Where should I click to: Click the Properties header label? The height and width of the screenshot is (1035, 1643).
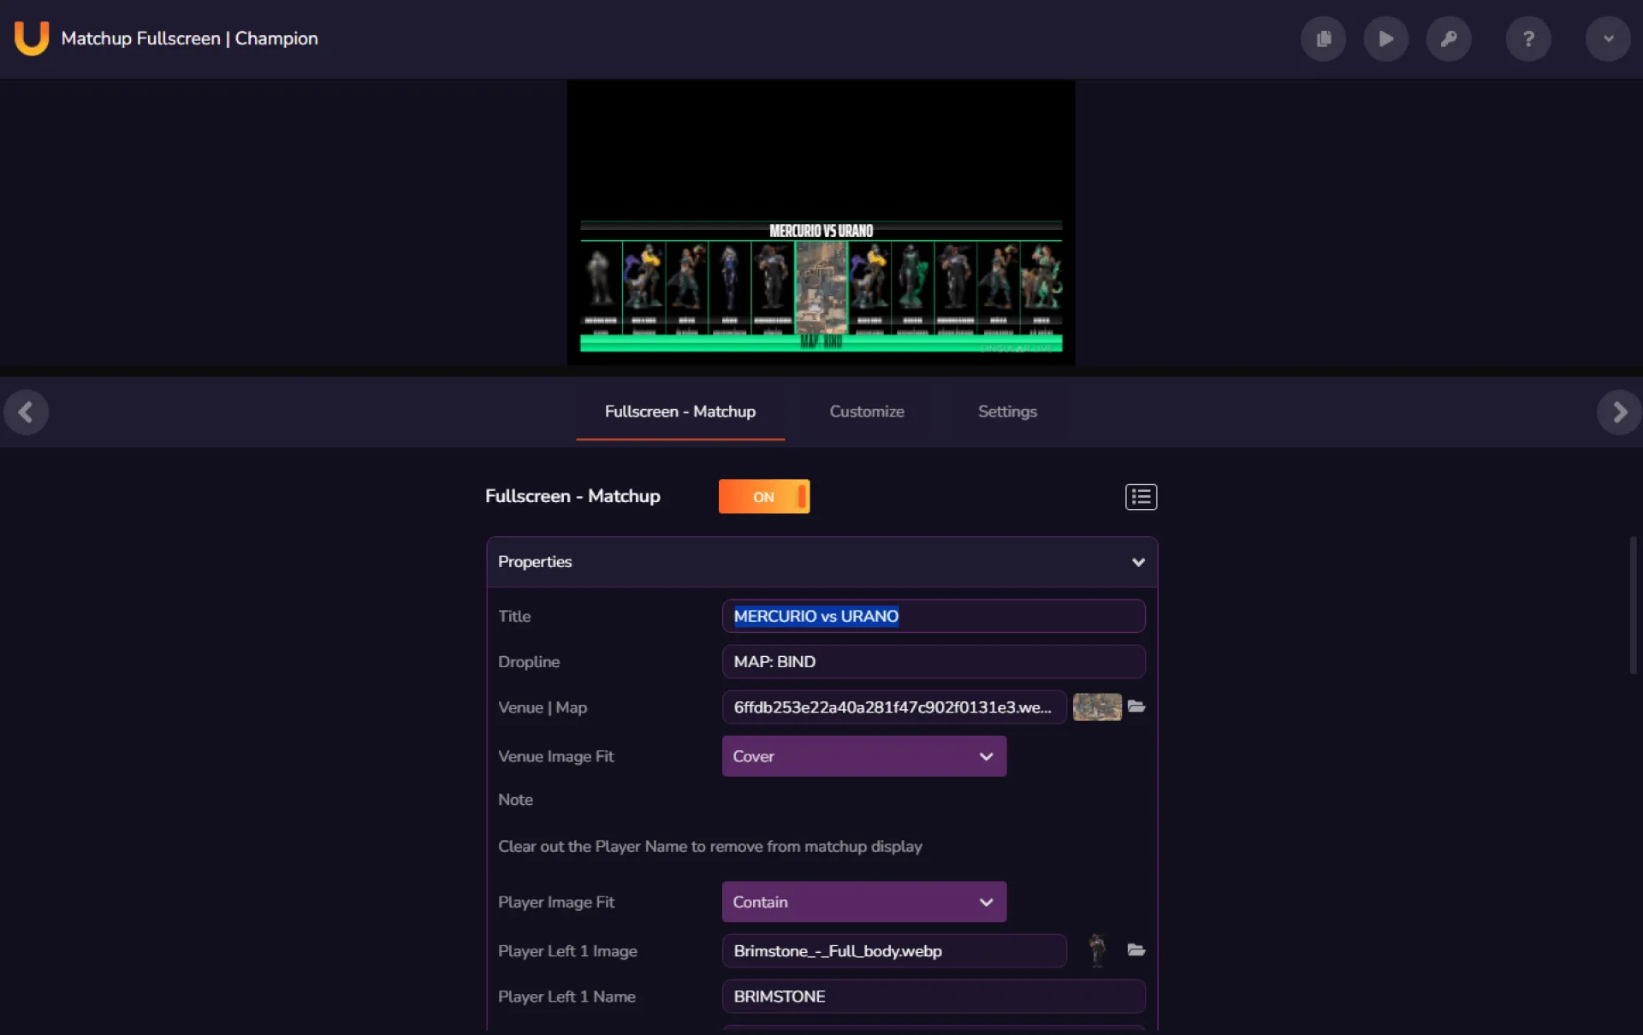click(x=535, y=562)
